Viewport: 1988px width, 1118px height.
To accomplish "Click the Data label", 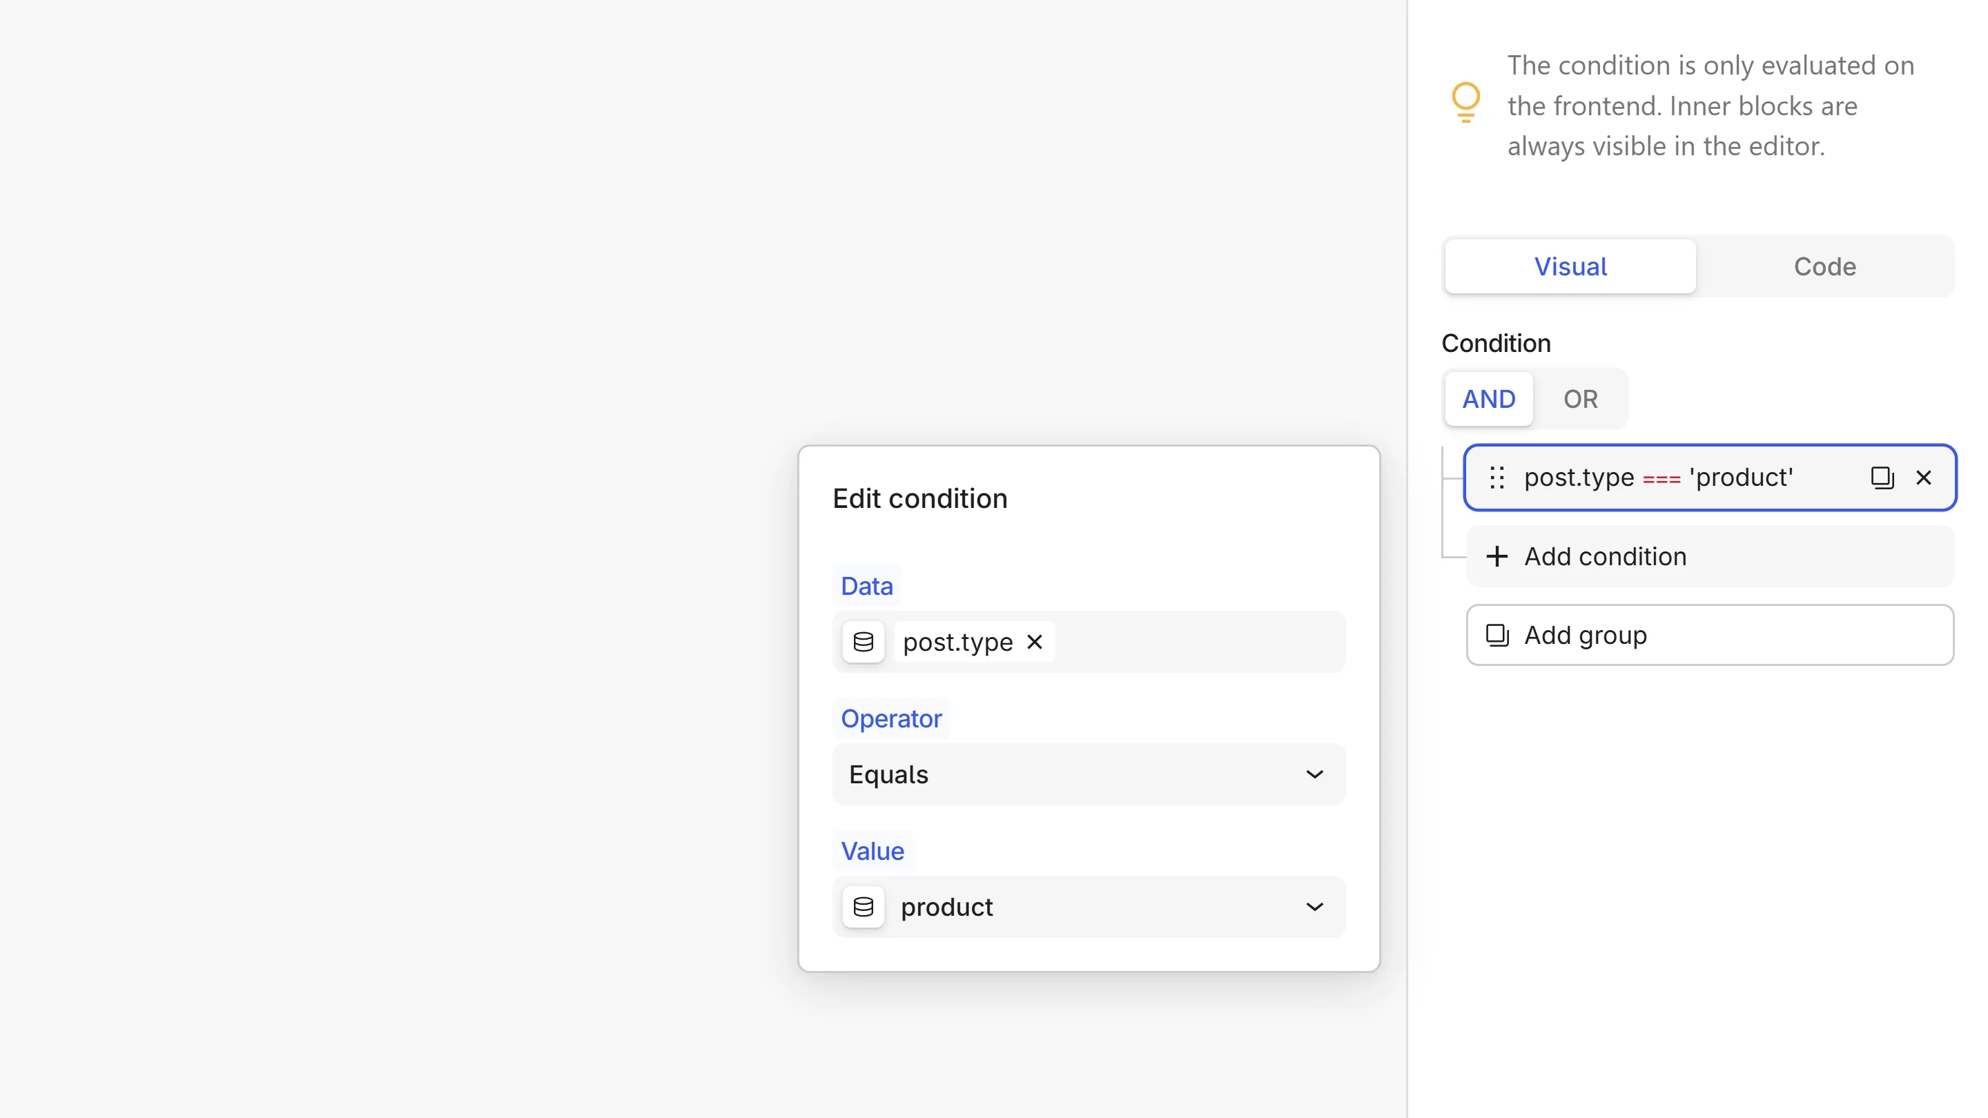I will [x=867, y=586].
